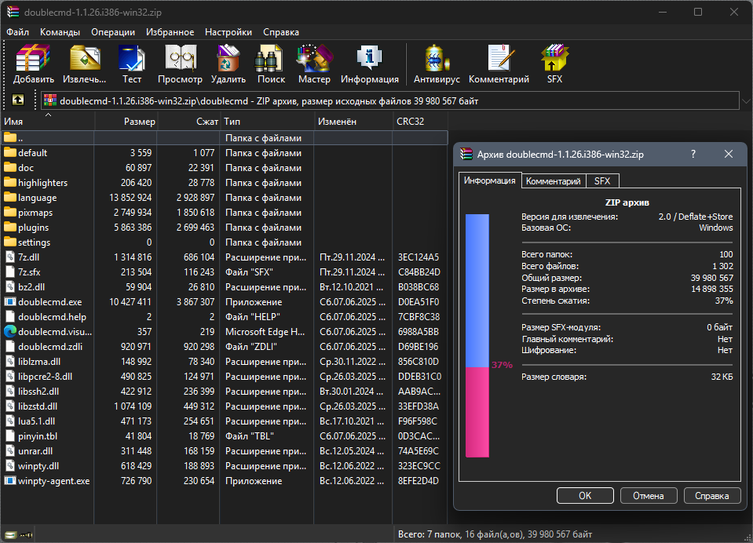Sort by the Размер column header
The image size is (753, 543).
pyautogui.click(x=126, y=121)
